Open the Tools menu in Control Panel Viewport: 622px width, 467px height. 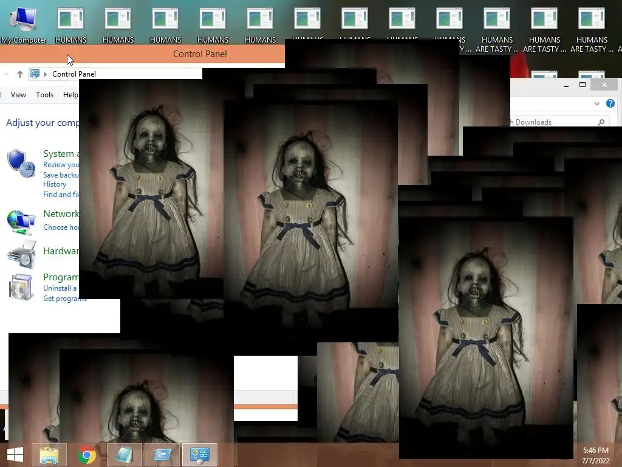(x=44, y=95)
